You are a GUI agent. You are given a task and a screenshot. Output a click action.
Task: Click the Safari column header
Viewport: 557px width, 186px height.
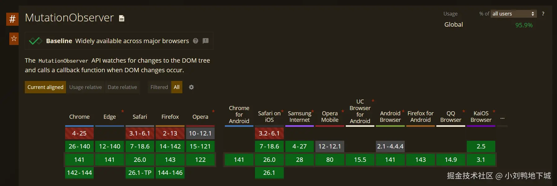pyautogui.click(x=140, y=117)
